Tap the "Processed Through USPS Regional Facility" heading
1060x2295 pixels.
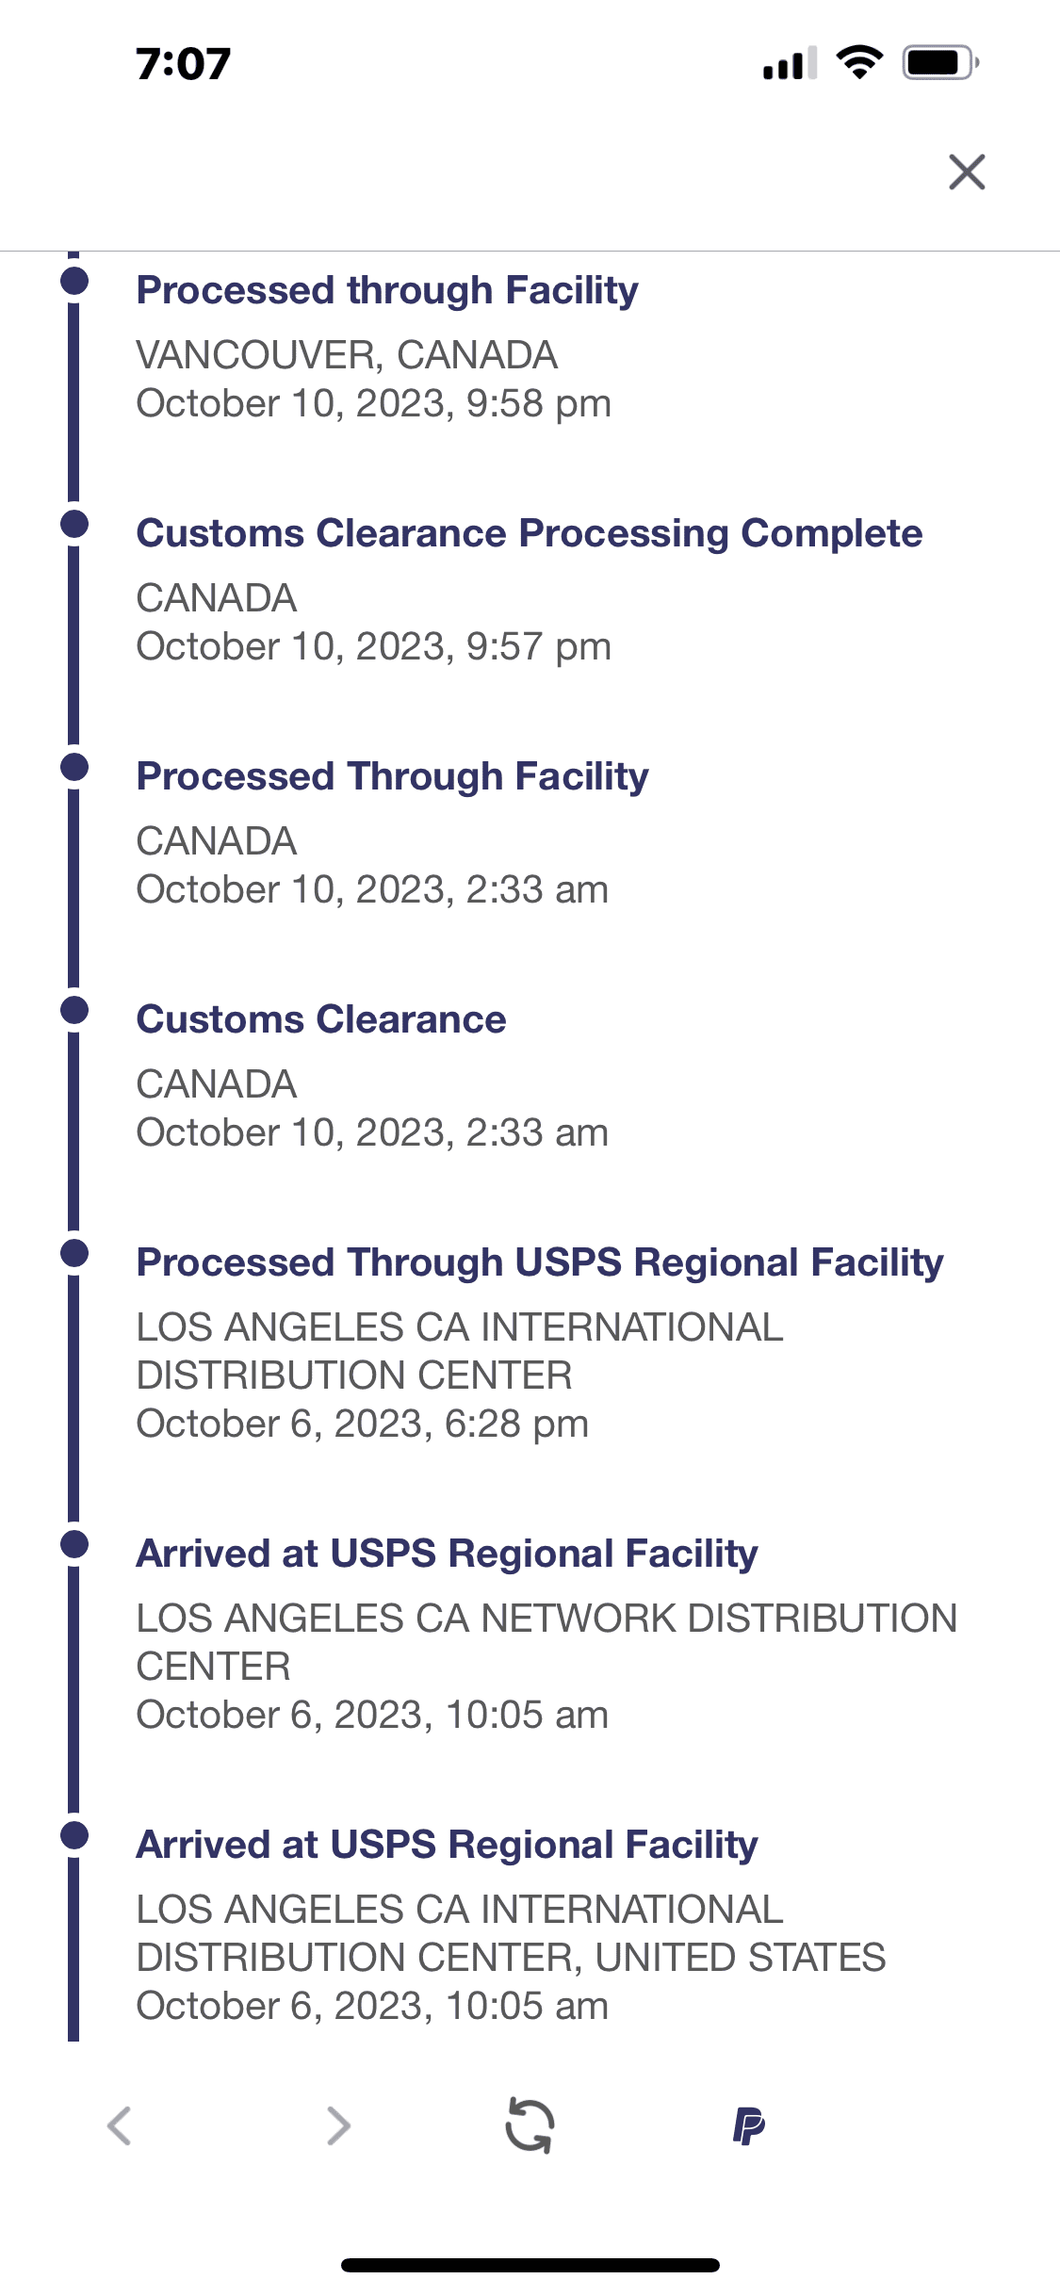pos(540,1262)
